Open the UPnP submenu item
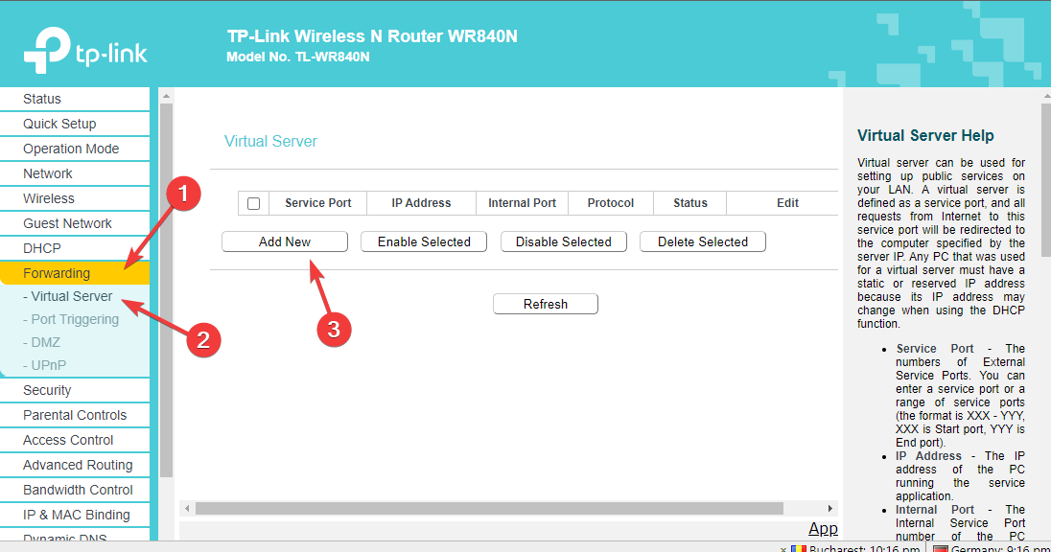The width and height of the screenshot is (1051, 552). 44,365
